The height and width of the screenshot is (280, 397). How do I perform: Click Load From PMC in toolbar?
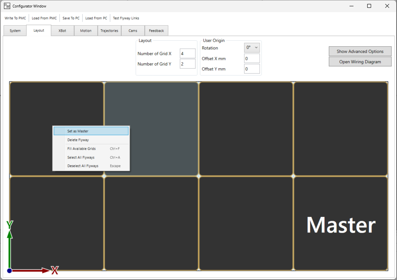[44, 18]
